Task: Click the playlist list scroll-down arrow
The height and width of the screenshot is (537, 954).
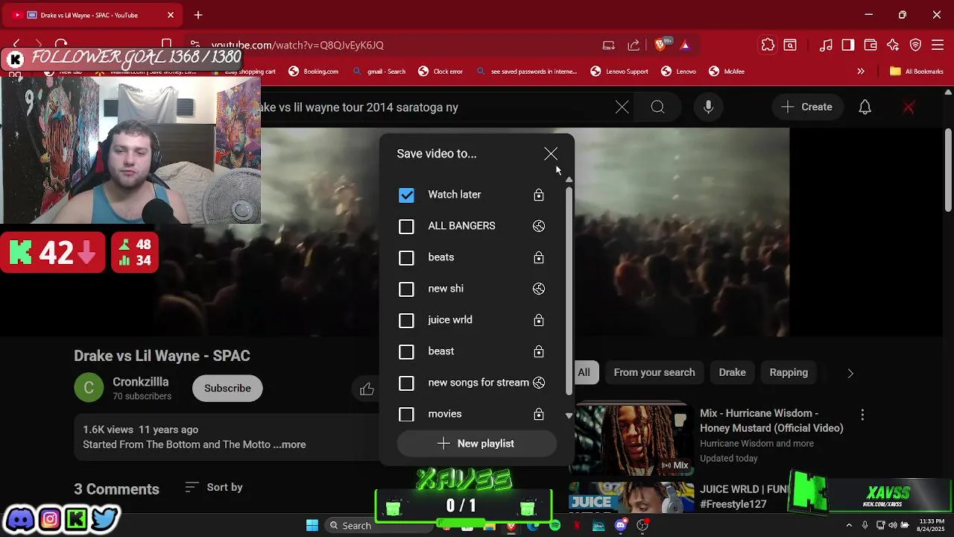Action: [569, 415]
